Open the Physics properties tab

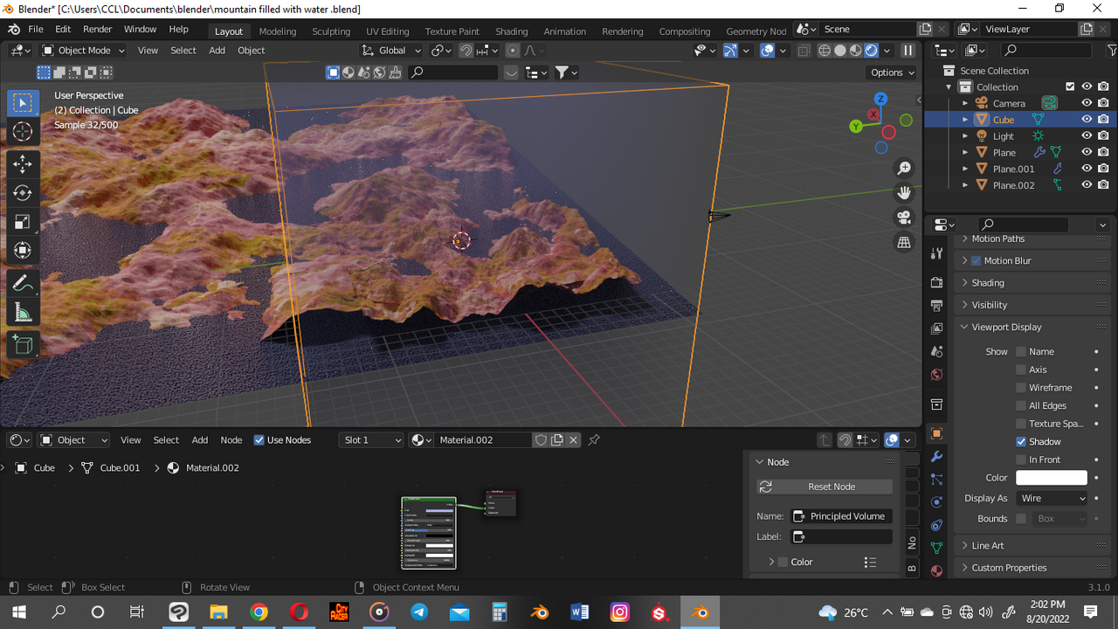coord(936,502)
